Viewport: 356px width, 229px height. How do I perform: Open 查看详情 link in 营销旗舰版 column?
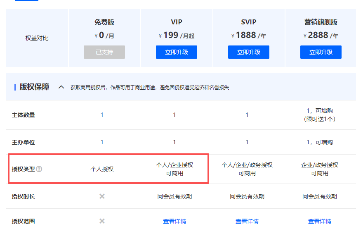320,221
